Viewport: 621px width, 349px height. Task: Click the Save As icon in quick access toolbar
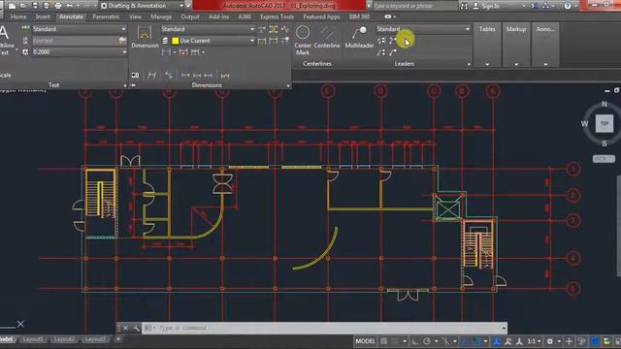(x=46, y=6)
